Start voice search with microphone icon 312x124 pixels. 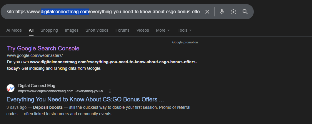pos(222,12)
